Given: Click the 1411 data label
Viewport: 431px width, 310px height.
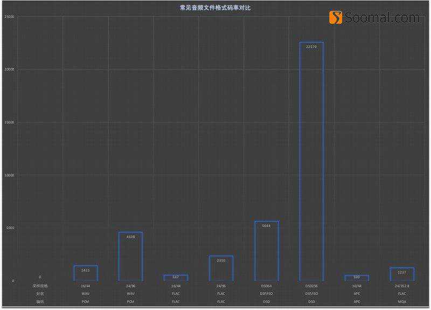Looking at the screenshot, I should click(x=86, y=271).
